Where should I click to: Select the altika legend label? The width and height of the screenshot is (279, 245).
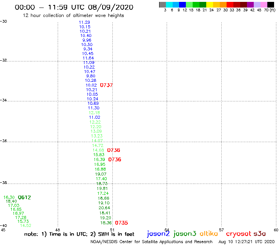coord(208,233)
